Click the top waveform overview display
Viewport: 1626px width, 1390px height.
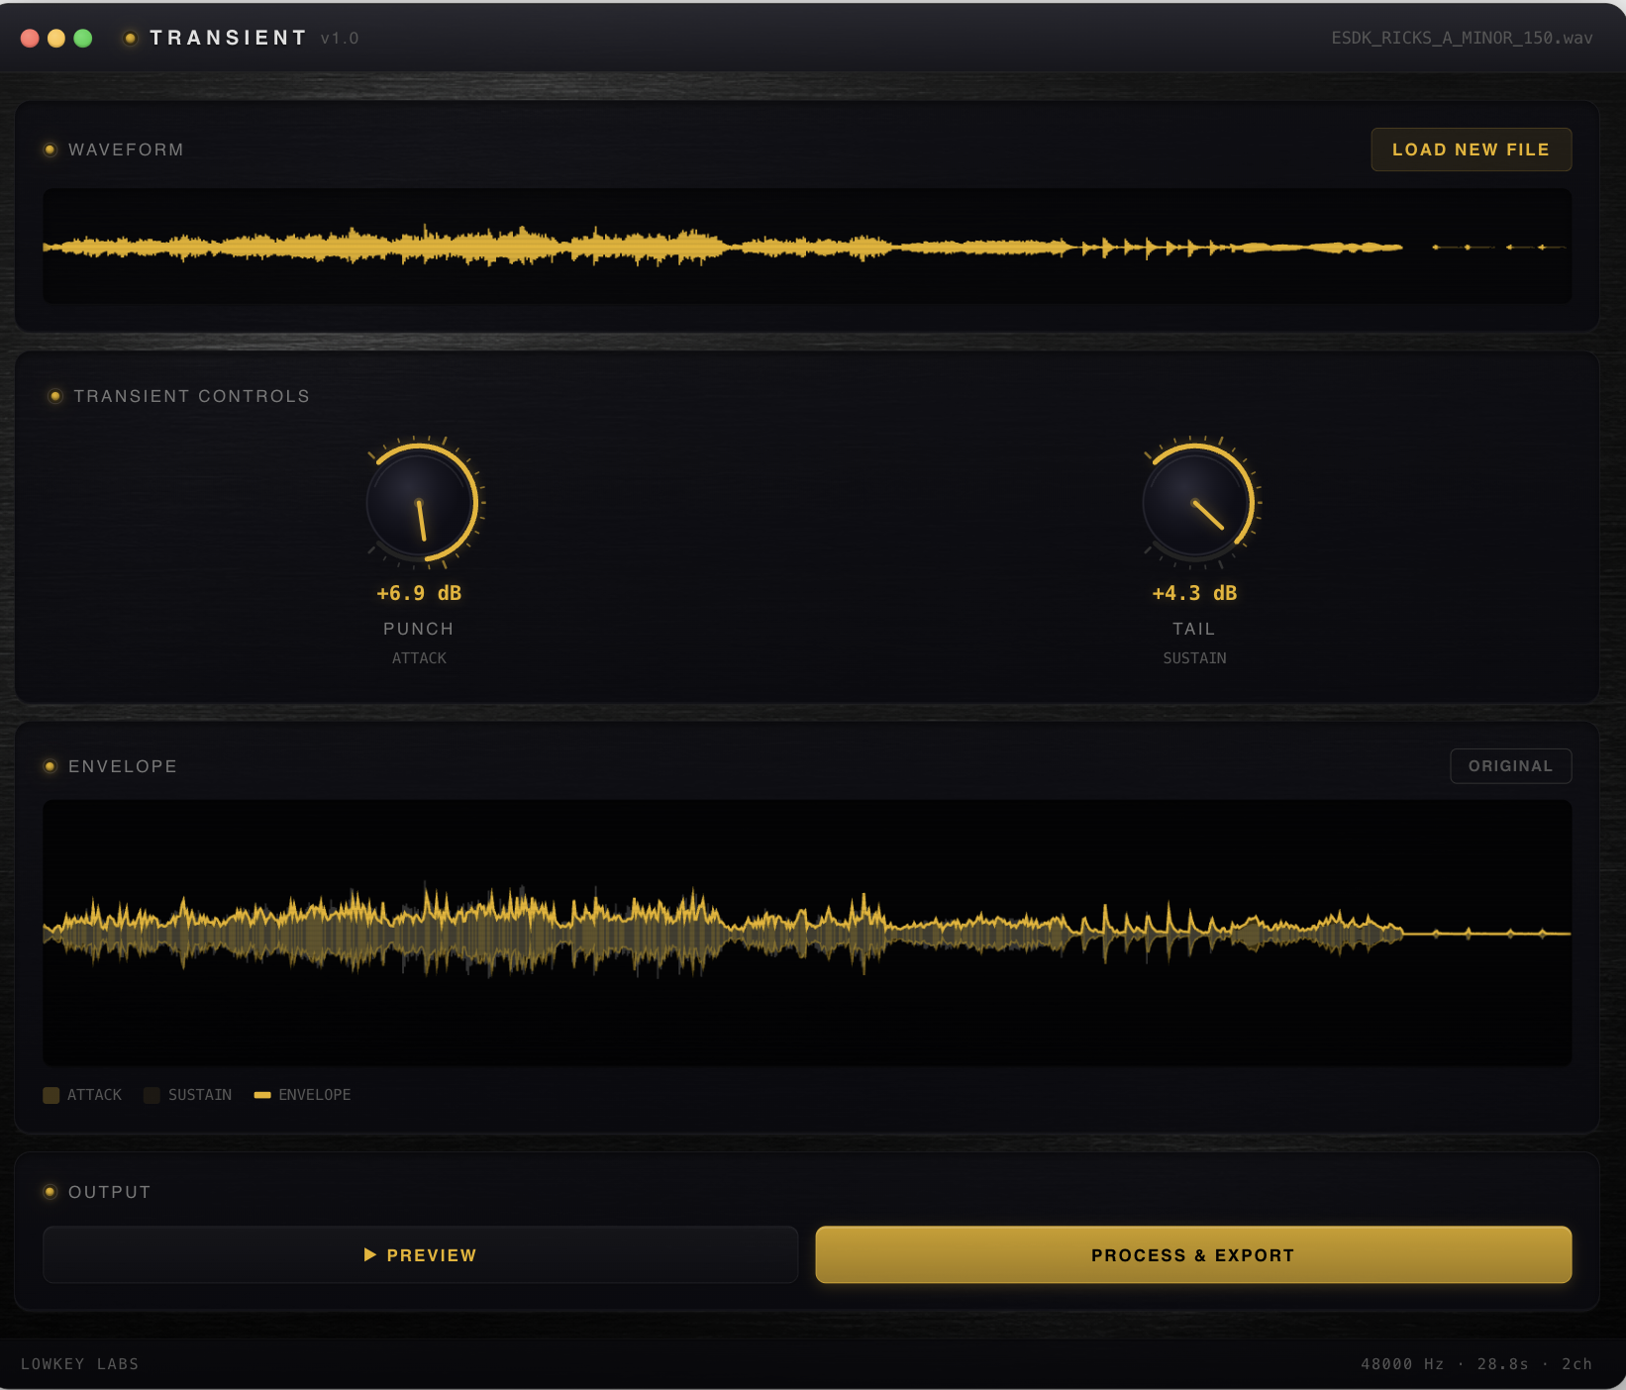tap(807, 247)
